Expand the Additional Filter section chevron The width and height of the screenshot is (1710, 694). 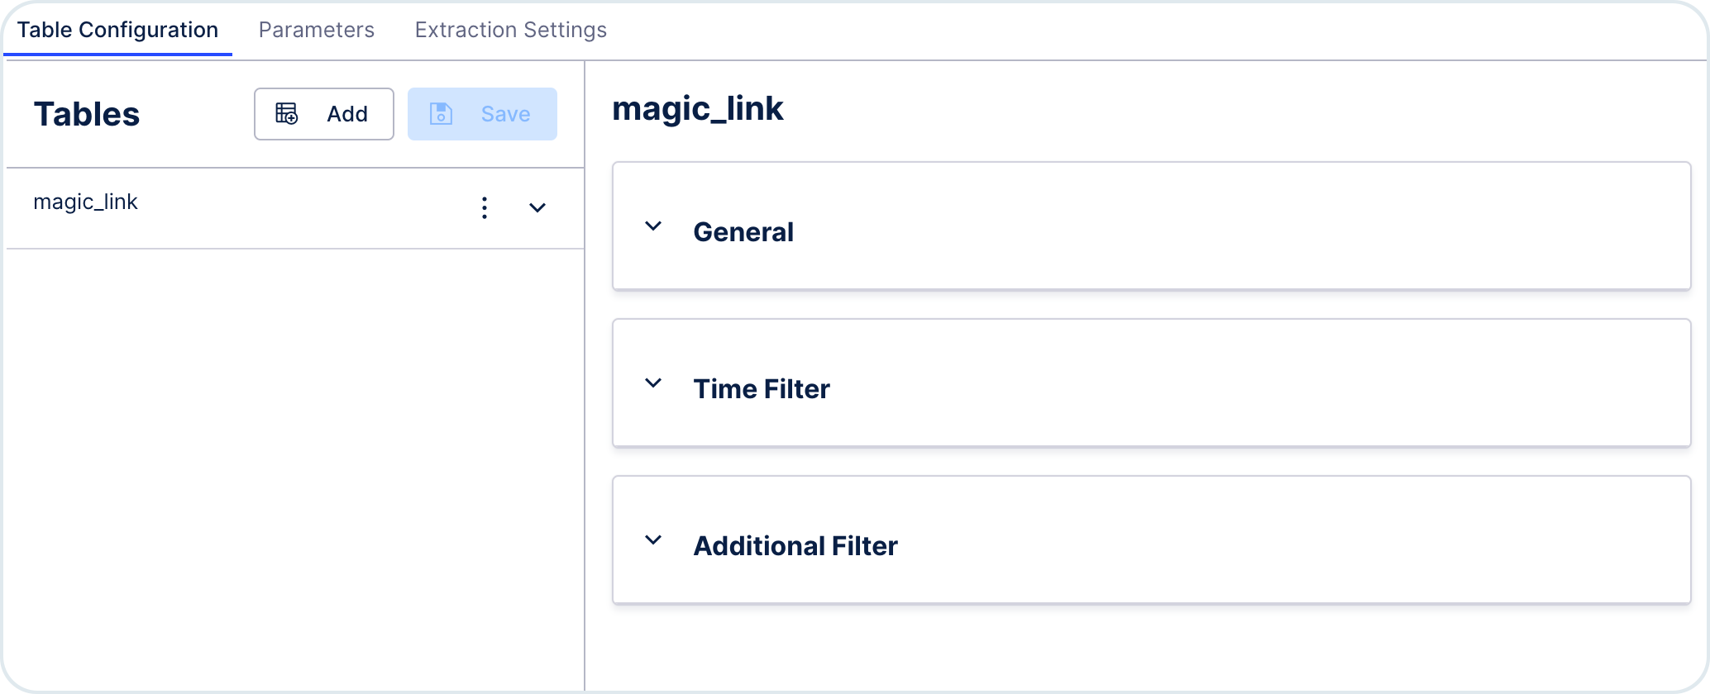pos(653,540)
